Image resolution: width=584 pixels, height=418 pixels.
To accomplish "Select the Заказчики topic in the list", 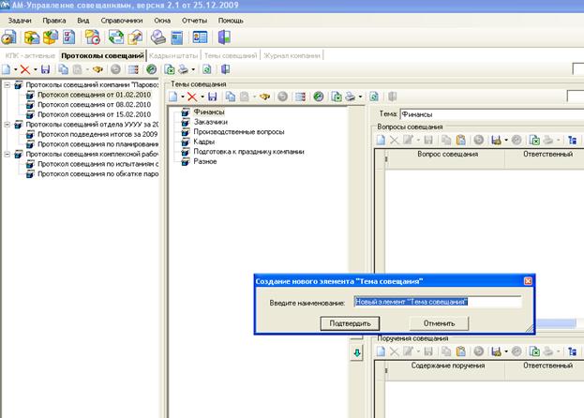I will point(211,122).
